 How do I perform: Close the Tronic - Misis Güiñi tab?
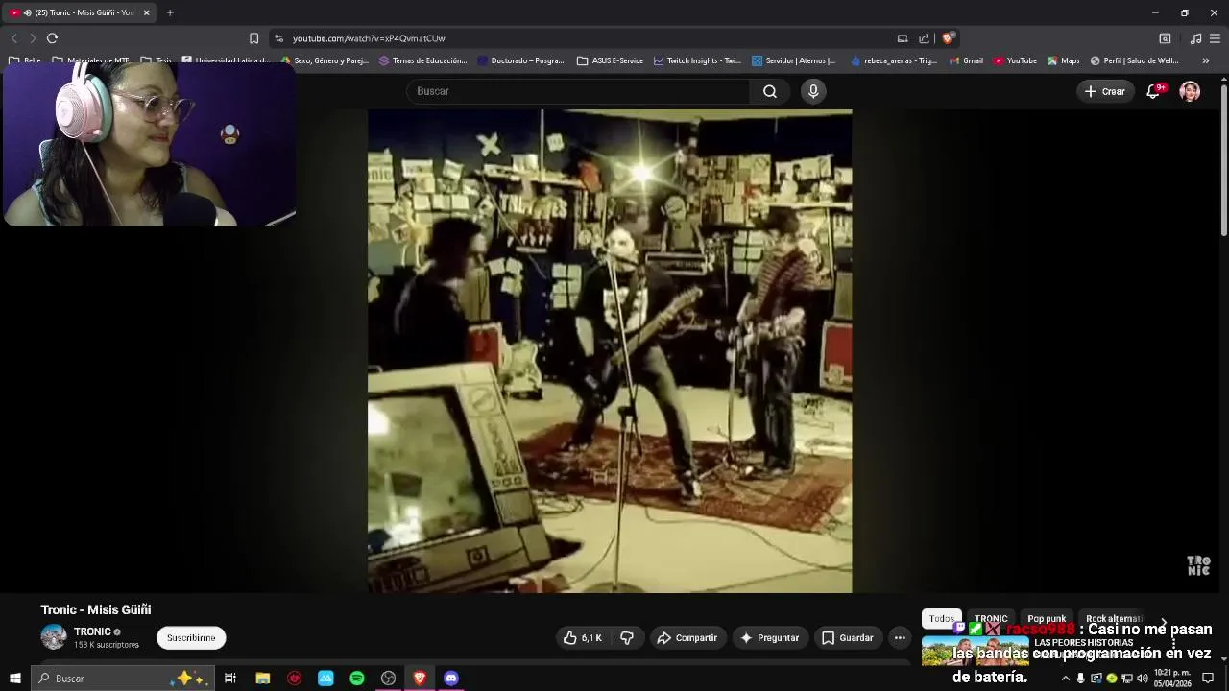[x=146, y=12]
